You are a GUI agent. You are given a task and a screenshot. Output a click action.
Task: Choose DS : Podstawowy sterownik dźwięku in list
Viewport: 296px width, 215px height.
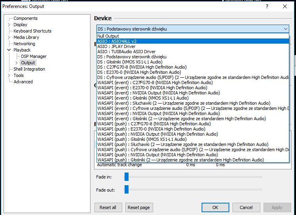coord(193,57)
